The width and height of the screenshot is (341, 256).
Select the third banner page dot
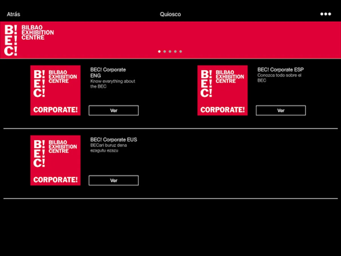[x=170, y=51]
